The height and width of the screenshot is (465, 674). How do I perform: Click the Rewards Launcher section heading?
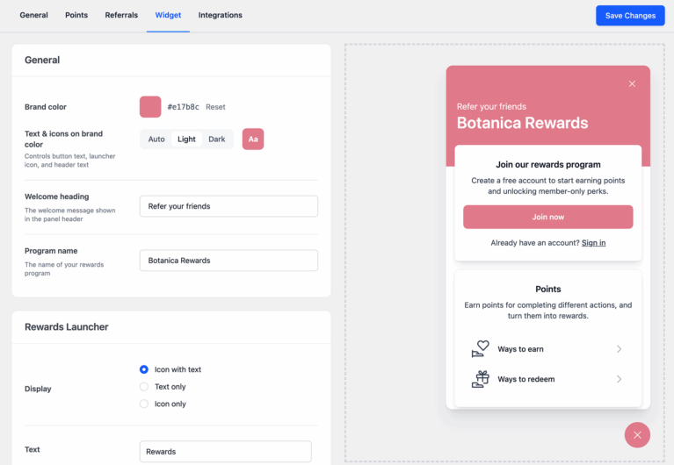pos(67,326)
